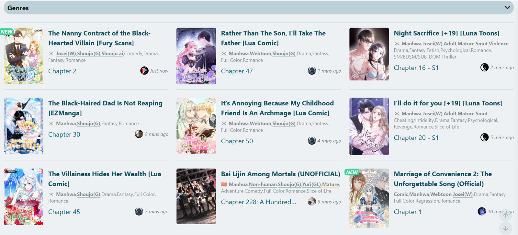Open Bai Lijin Among Mortals cover image
The image size is (518, 235).
click(196, 196)
